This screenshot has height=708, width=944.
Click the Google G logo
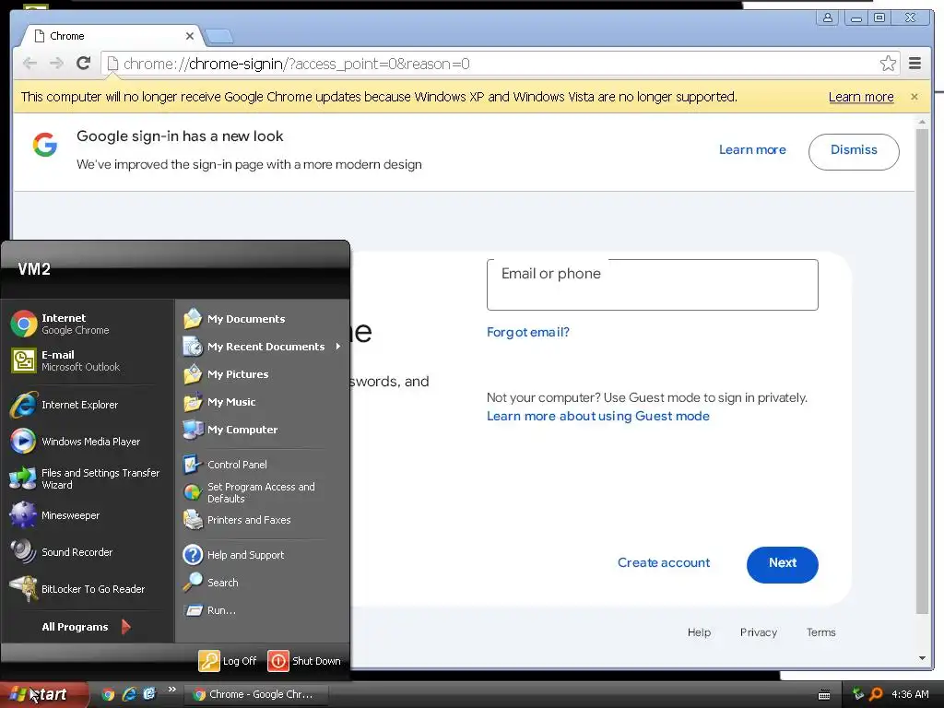coord(45,145)
